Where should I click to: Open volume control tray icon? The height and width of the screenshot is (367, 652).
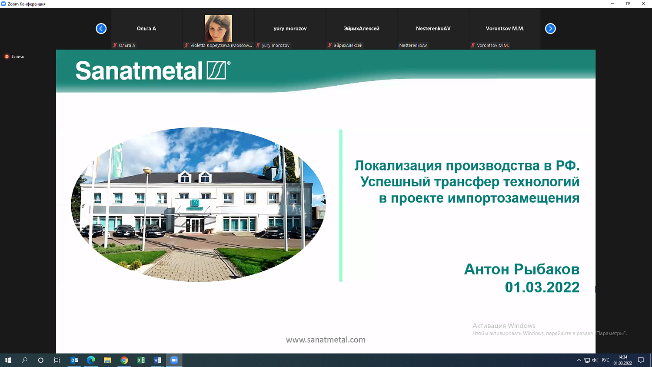(595, 360)
